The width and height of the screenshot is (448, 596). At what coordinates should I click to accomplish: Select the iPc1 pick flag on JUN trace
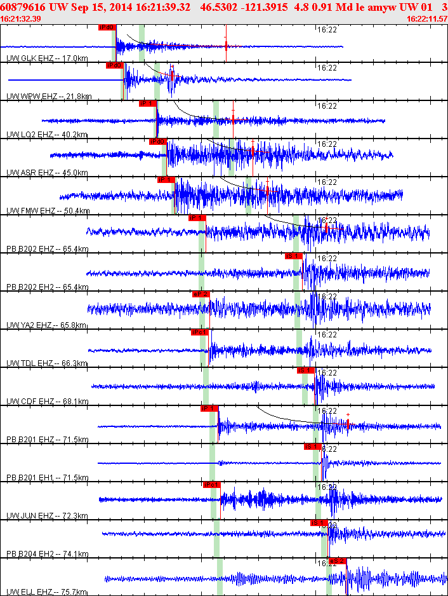coord(211,485)
